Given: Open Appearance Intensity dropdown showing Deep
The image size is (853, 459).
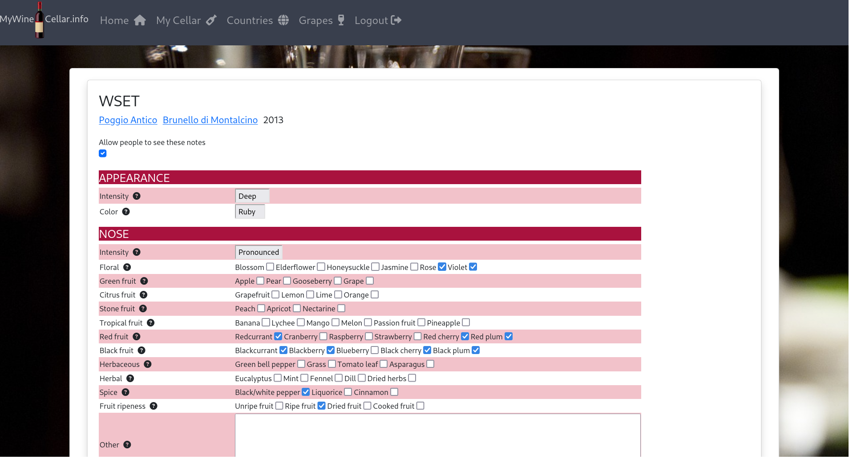Looking at the screenshot, I should click(252, 197).
